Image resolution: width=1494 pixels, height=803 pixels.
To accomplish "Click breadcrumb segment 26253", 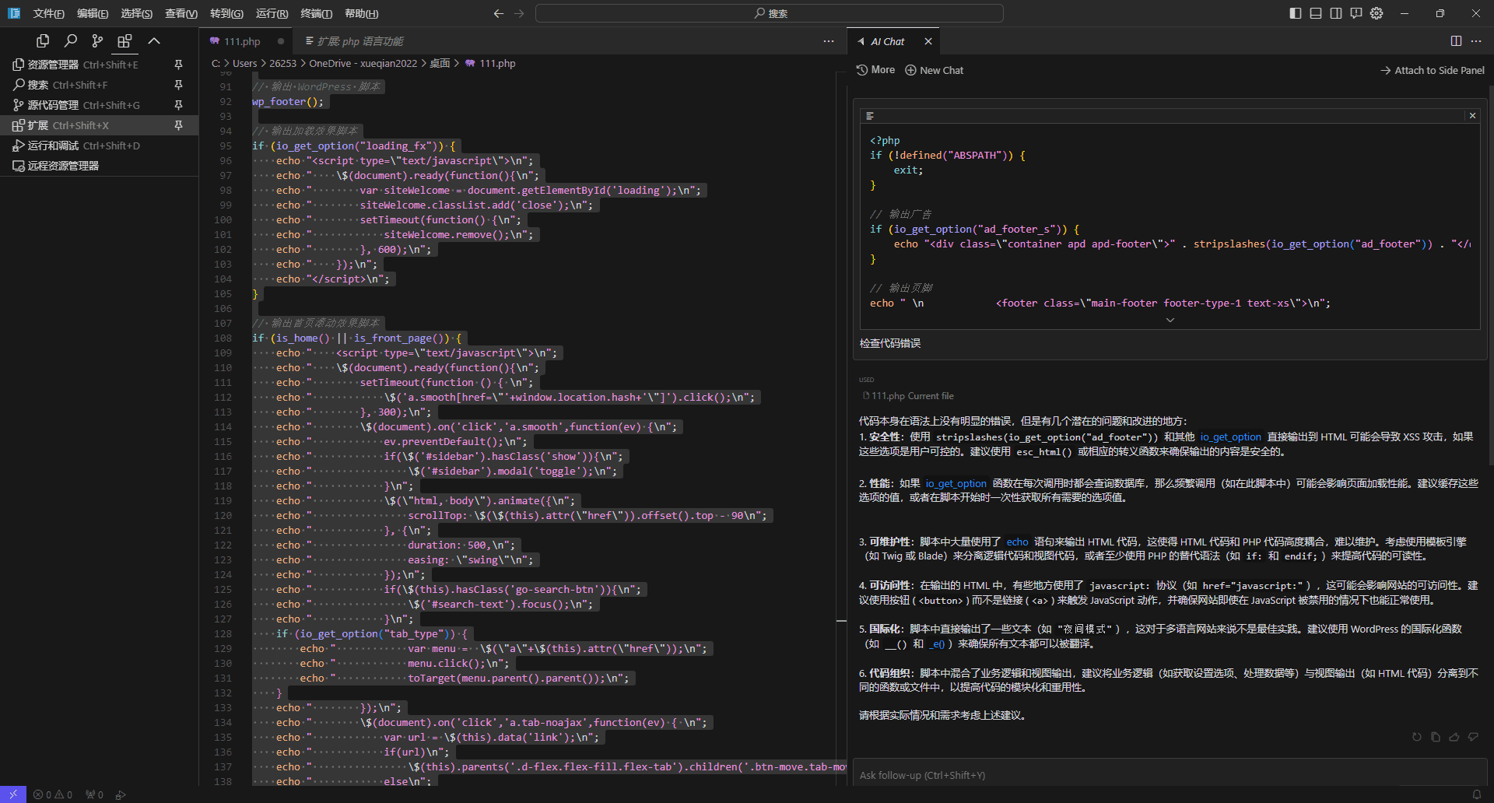I will tap(282, 64).
